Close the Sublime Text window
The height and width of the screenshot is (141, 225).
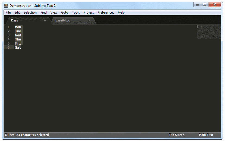tap(215, 5)
